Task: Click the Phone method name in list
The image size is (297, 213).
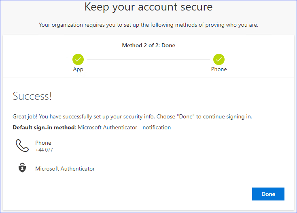Action: pyautogui.click(x=43, y=143)
